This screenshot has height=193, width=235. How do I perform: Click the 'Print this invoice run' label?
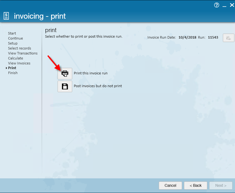(x=91, y=73)
